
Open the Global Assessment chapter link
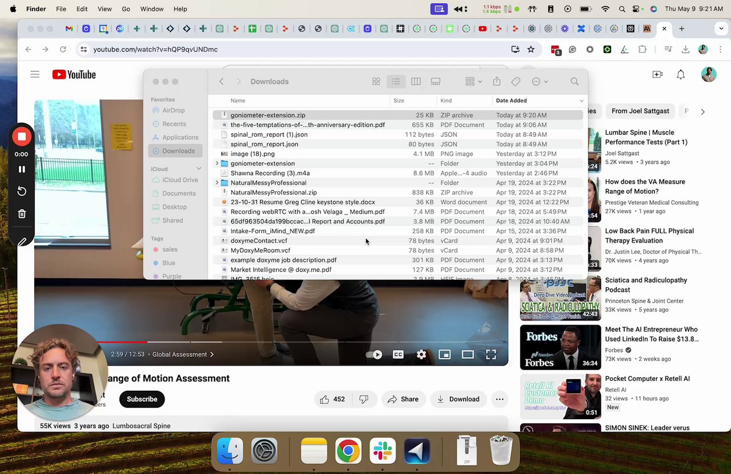(183, 354)
